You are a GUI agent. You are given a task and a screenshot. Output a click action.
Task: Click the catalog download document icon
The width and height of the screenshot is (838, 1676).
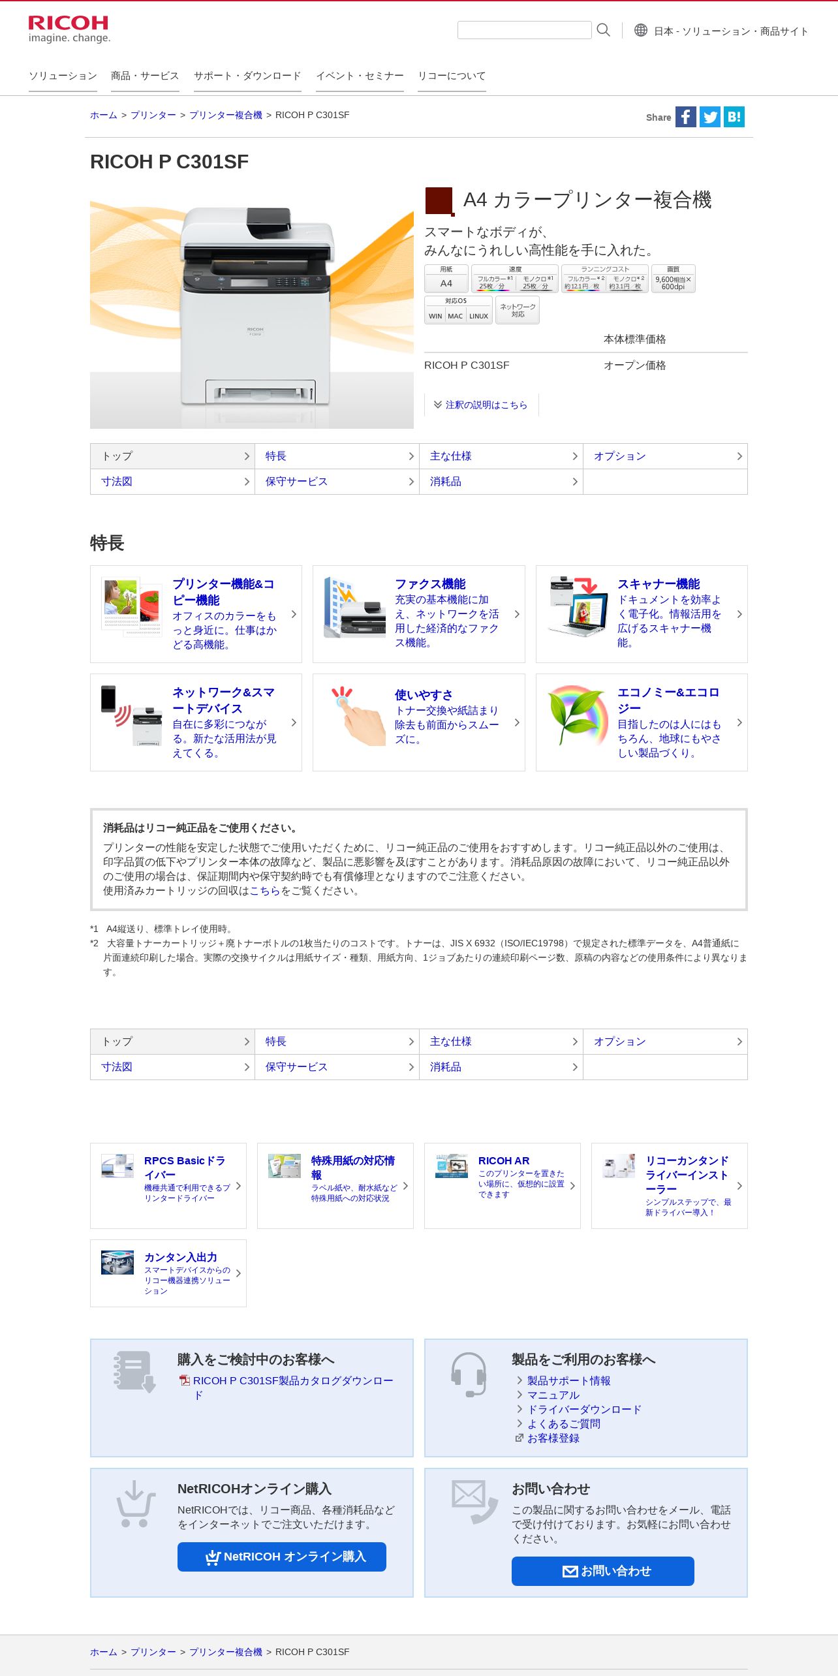click(134, 1372)
